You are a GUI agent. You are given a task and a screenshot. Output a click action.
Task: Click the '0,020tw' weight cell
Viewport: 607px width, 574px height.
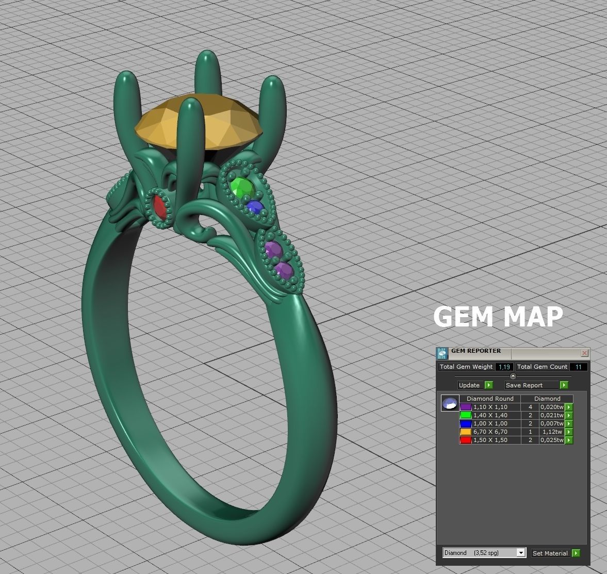pos(552,407)
